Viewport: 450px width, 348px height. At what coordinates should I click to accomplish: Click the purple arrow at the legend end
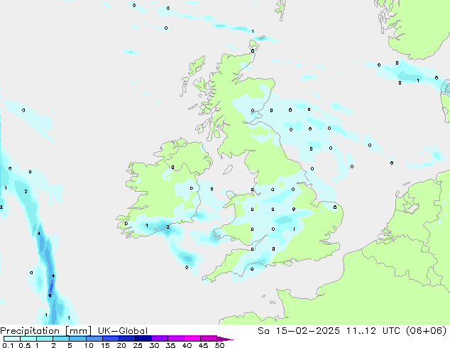(225, 339)
